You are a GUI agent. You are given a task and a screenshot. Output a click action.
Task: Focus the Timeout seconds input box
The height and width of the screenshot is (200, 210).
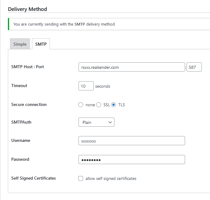86,86
